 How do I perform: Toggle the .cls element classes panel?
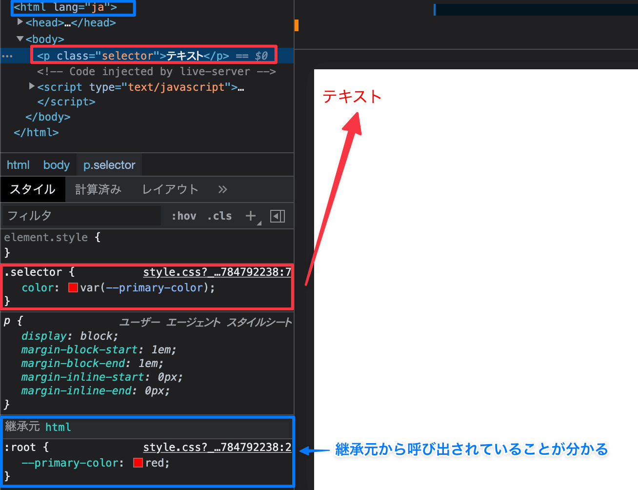[219, 216]
